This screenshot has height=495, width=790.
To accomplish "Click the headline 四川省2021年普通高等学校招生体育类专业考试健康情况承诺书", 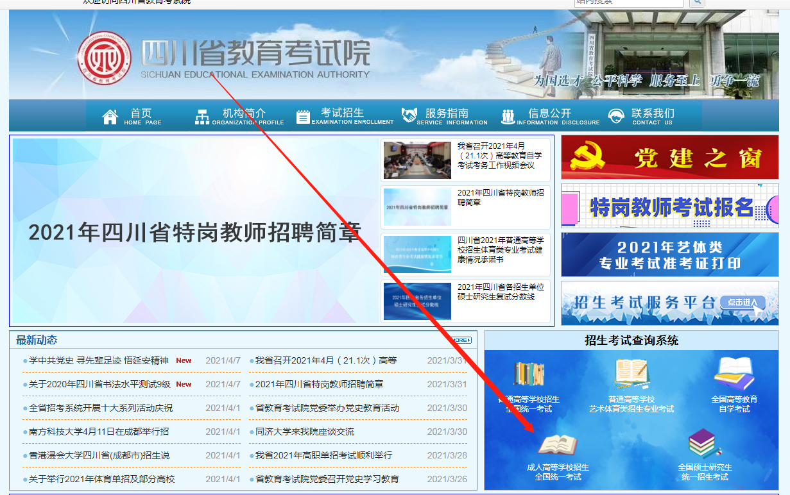I will pyautogui.click(x=500, y=250).
